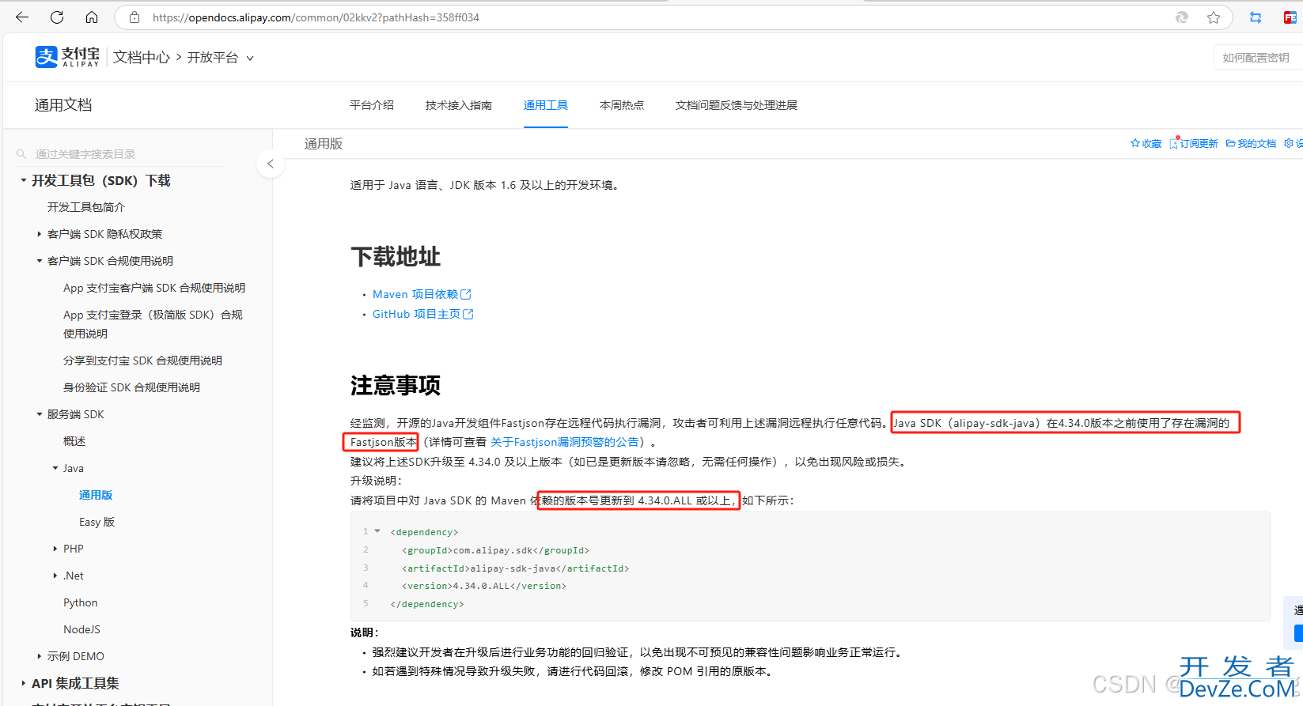Image resolution: width=1303 pixels, height=706 pixels.
Task: Open GitHub 项目主页 link
Action: click(x=416, y=314)
